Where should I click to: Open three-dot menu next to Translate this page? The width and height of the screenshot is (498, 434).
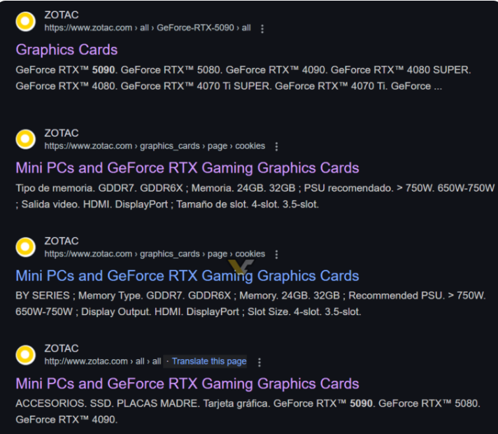tap(259, 362)
